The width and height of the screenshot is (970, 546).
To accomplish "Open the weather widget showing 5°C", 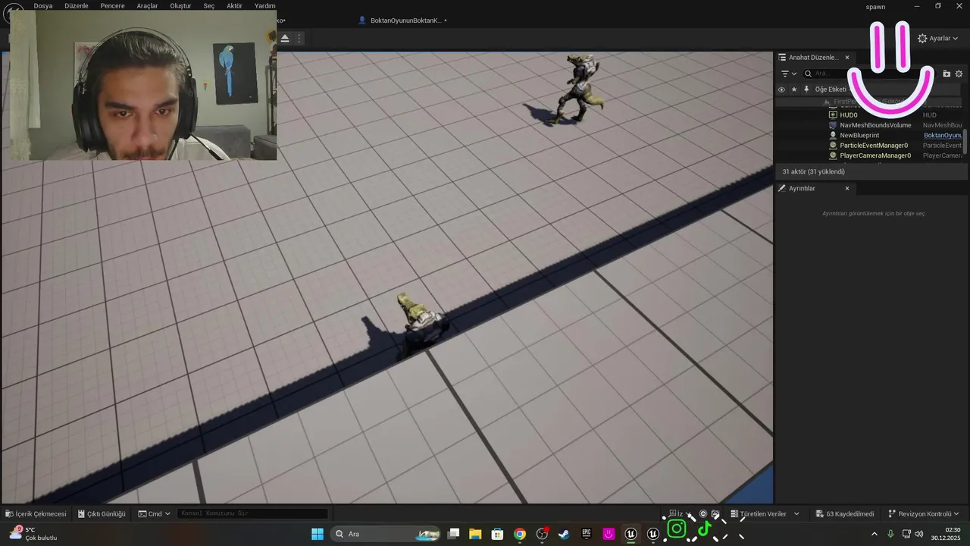I will pos(33,534).
